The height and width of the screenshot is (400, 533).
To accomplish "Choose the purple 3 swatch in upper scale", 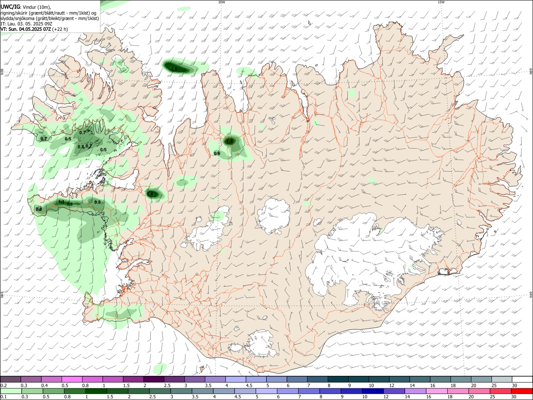I will tap(194, 379).
